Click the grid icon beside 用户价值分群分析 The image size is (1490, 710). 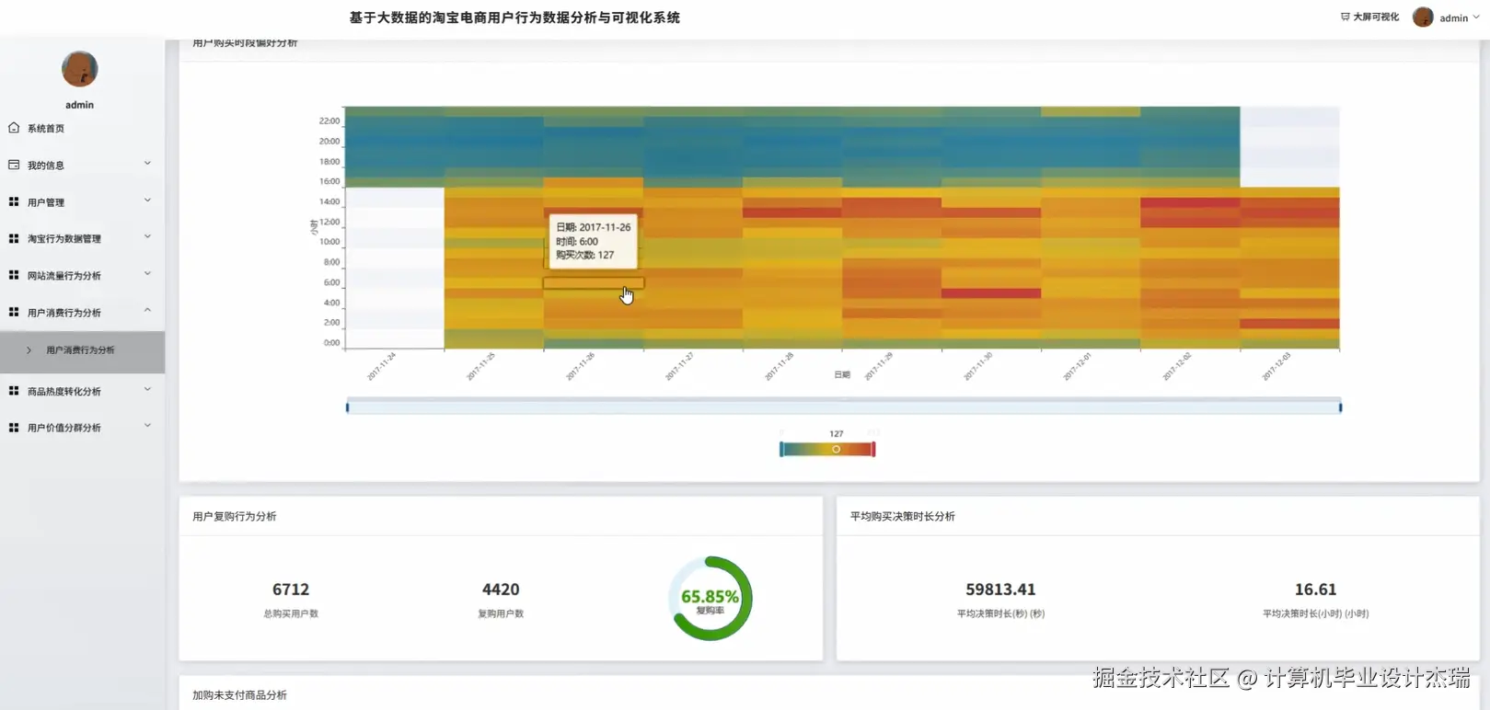14,428
